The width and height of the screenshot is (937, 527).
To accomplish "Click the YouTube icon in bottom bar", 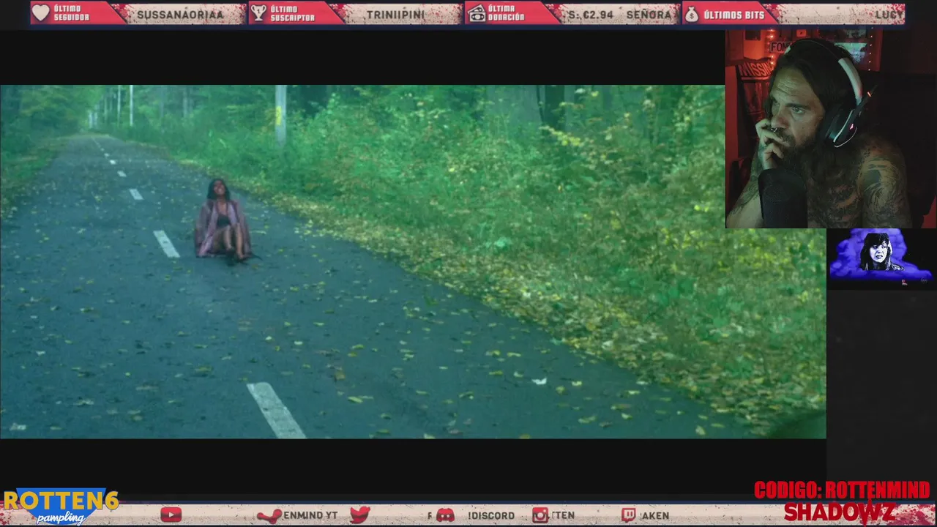I will 171,515.
